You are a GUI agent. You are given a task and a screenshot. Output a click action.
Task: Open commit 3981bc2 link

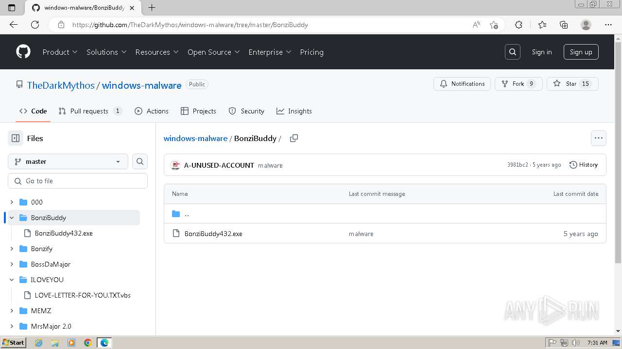point(518,165)
